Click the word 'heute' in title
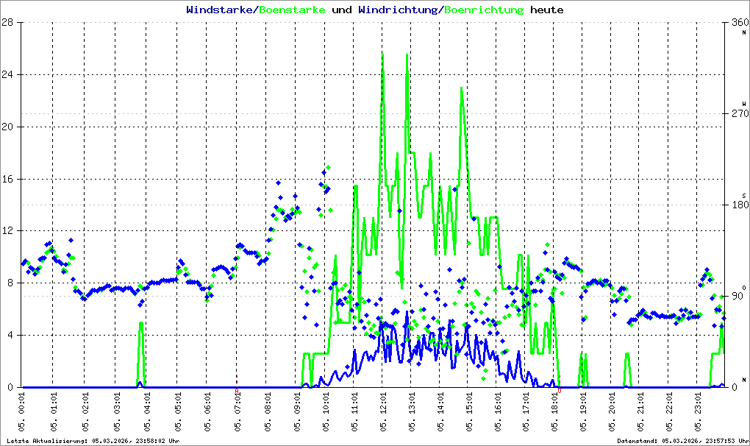 [547, 10]
